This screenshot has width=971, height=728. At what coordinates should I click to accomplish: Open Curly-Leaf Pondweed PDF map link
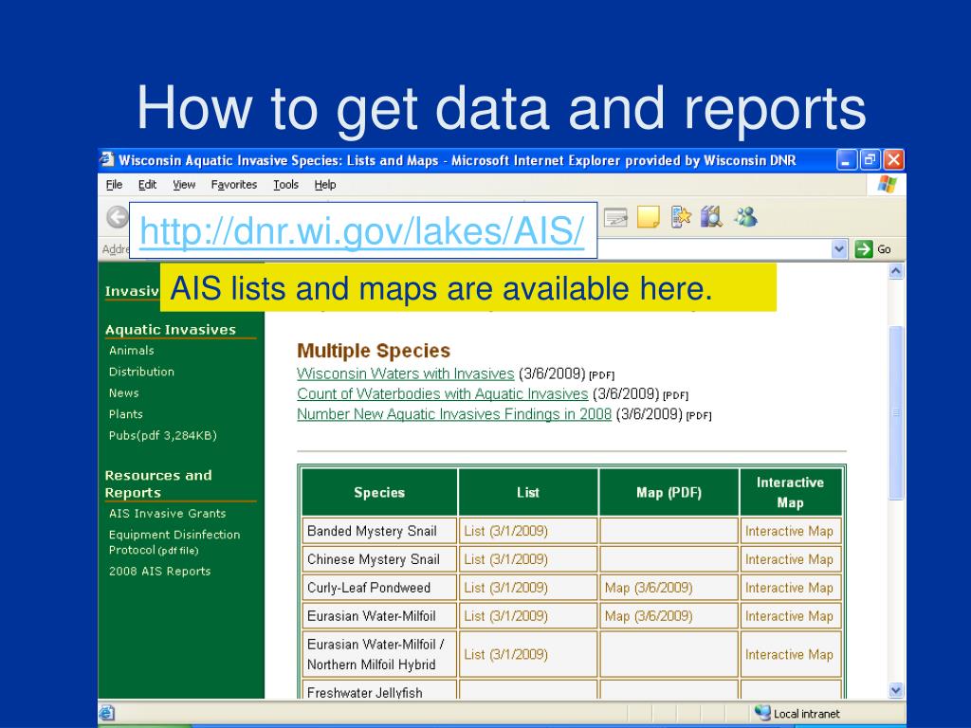pos(649,588)
